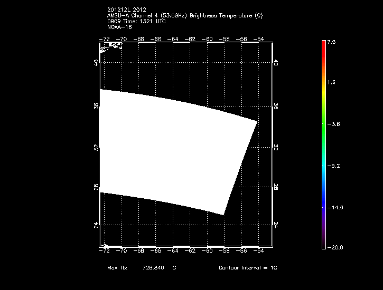Click the Max Tb value 726.840
Viewport: 383px width, 290px height.
[153, 268]
